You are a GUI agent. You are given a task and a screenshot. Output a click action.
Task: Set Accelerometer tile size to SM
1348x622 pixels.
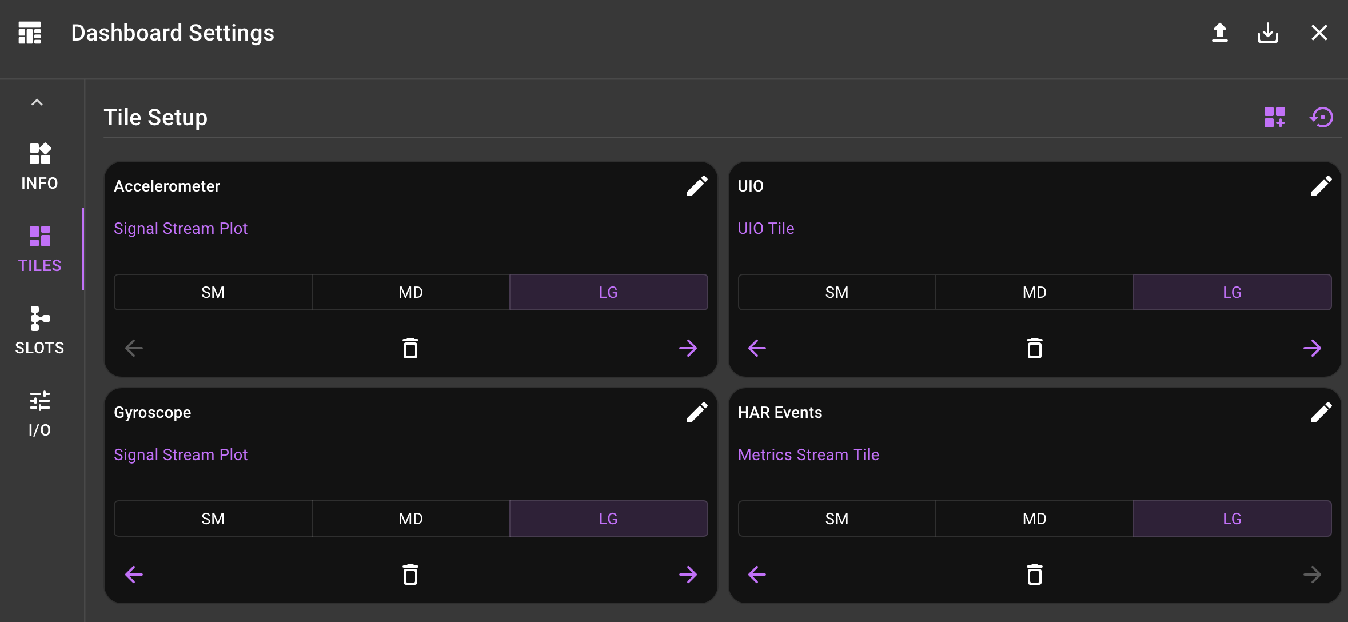[x=213, y=292]
